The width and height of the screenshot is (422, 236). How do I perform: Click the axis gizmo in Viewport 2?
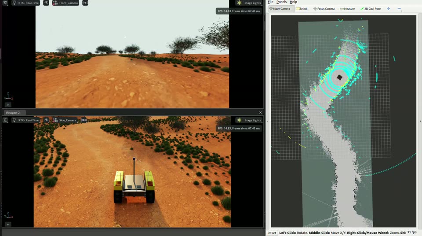click(8, 215)
